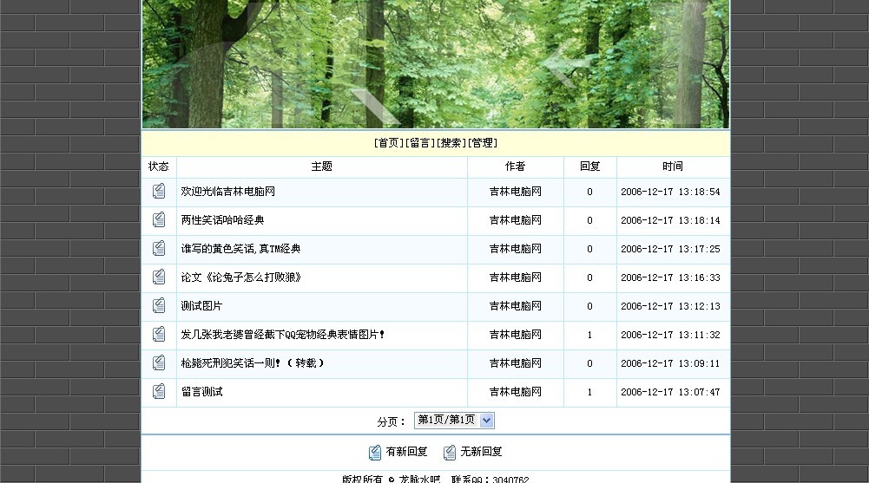Click author 吉林电脑网 in 测试图片 row
The height and width of the screenshot is (483, 869).
tap(515, 306)
